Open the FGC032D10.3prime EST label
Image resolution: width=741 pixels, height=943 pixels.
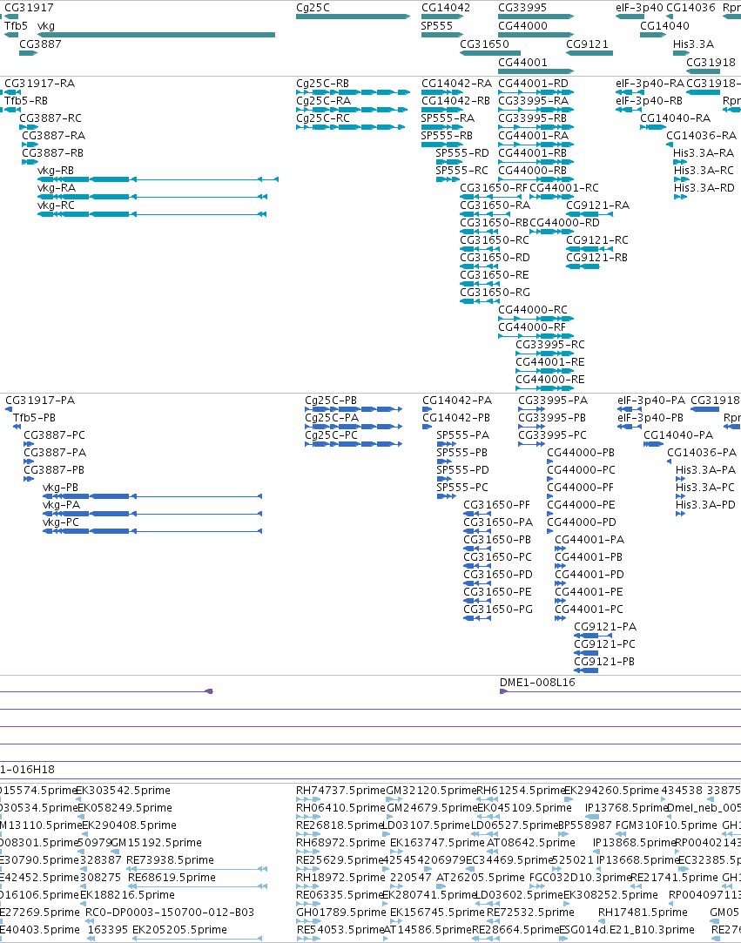(579, 878)
